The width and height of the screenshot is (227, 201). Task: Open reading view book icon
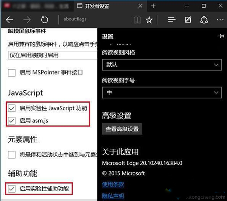click(137, 20)
